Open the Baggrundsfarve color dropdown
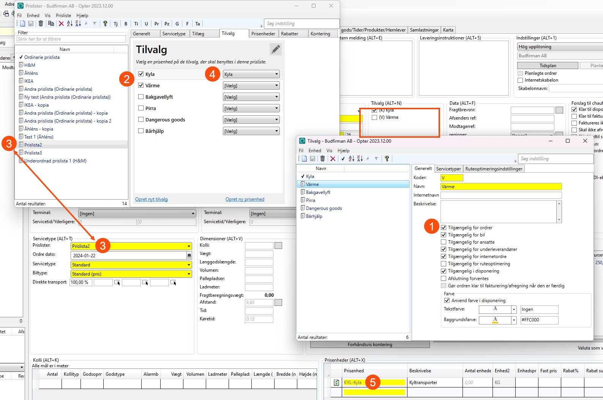 514,320
